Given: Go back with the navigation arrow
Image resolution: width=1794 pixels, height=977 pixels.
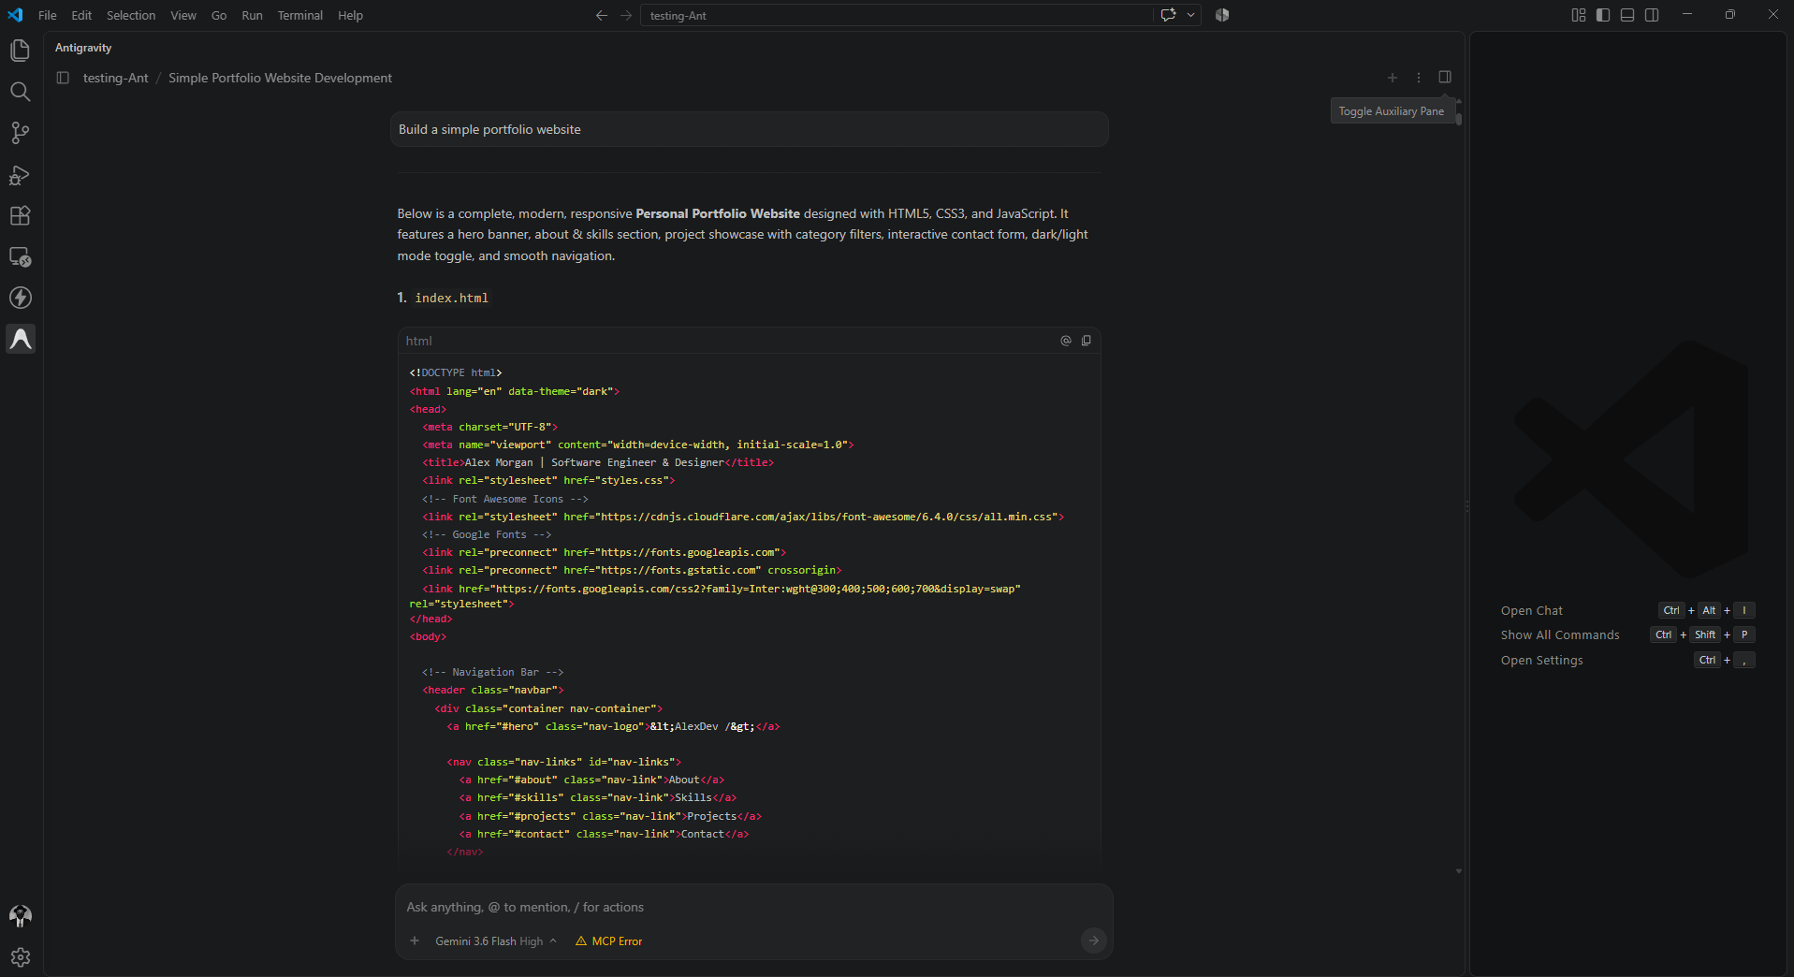Looking at the screenshot, I should [602, 15].
